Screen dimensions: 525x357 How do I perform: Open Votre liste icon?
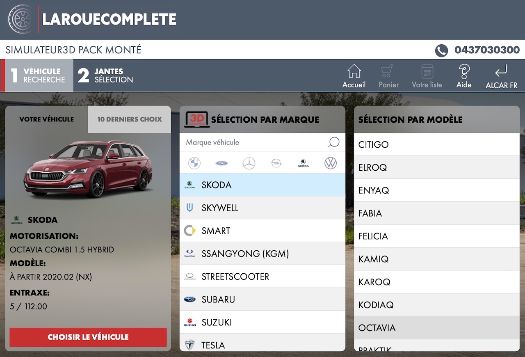point(427,76)
